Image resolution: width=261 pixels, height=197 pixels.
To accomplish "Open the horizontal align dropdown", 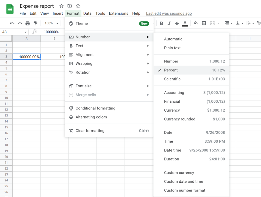I will click(229, 23).
